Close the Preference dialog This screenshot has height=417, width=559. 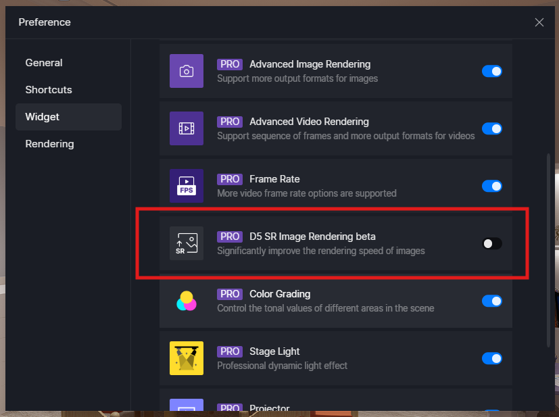[x=539, y=22]
